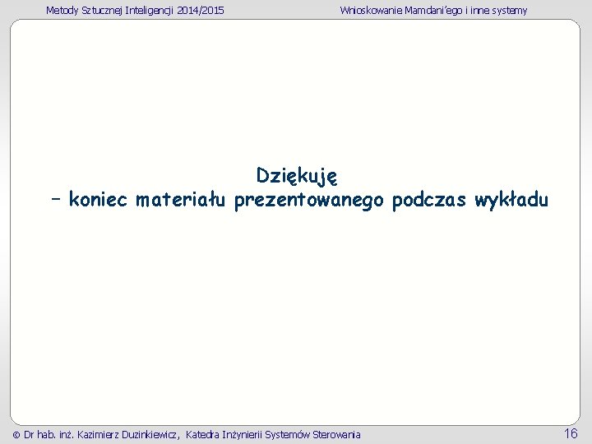The width and height of the screenshot is (592, 444).
Task: Click the footer author 'Dr hab. inż. Kazimierz Duzinkiewicz'
Action: click(100, 435)
